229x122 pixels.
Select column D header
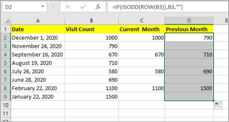tap(189, 21)
